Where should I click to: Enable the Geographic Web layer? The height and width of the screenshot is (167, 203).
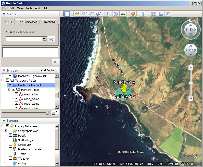tap(10, 130)
